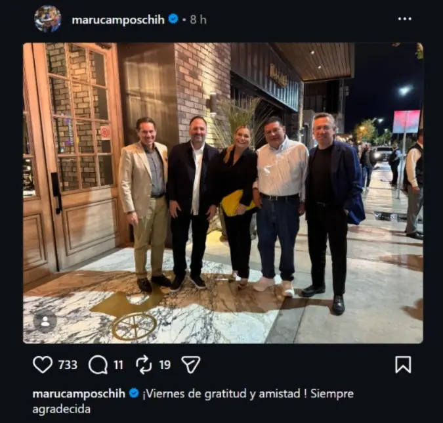Image resolution: width=443 pixels, height=423 pixels.
Task: Save the post with the bookmark icon
Action: pos(403,365)
